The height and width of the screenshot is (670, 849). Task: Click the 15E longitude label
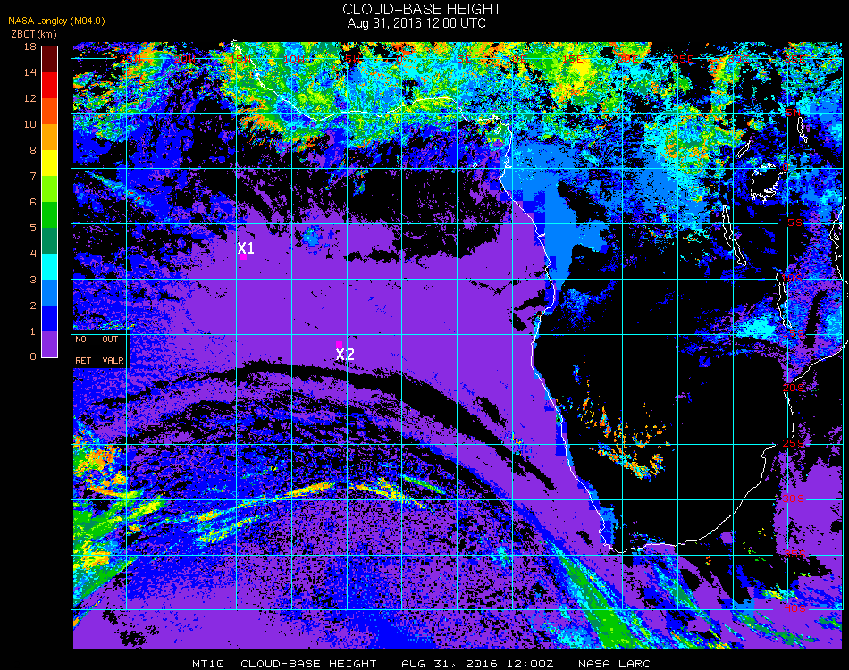(x=572, y=59)
